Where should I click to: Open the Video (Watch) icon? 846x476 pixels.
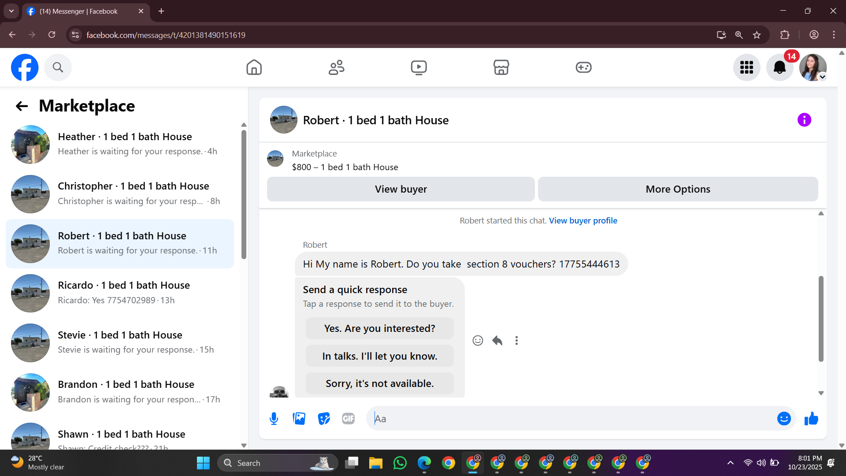(x=419, y=67)
